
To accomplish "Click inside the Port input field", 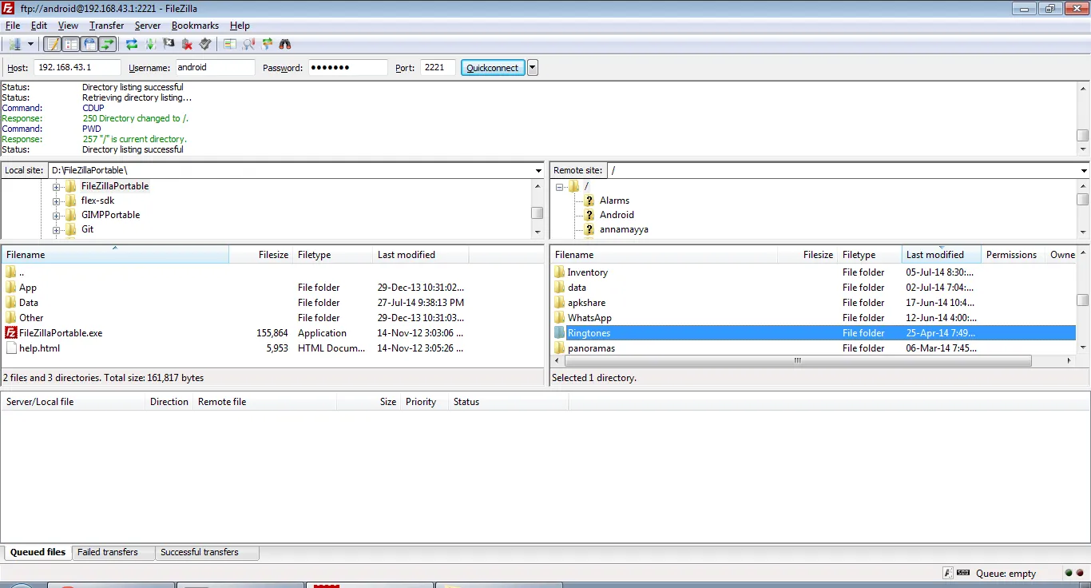I will click(437, 67).
